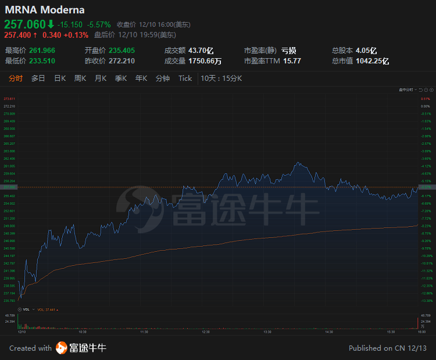The height and width of the screenshot is (360, 436).
Task: Click the -13.38% bottom percent axis label
Action: (427, 301)
